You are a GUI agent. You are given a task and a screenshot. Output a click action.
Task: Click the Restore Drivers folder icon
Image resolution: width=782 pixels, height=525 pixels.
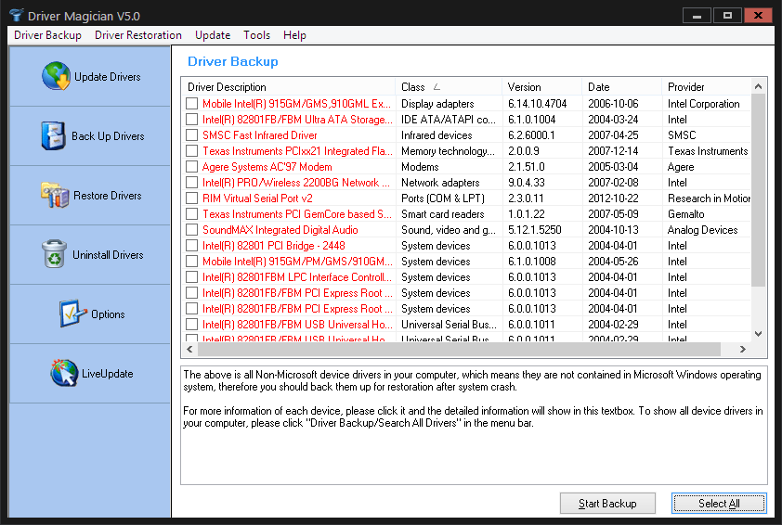[55, 195]
